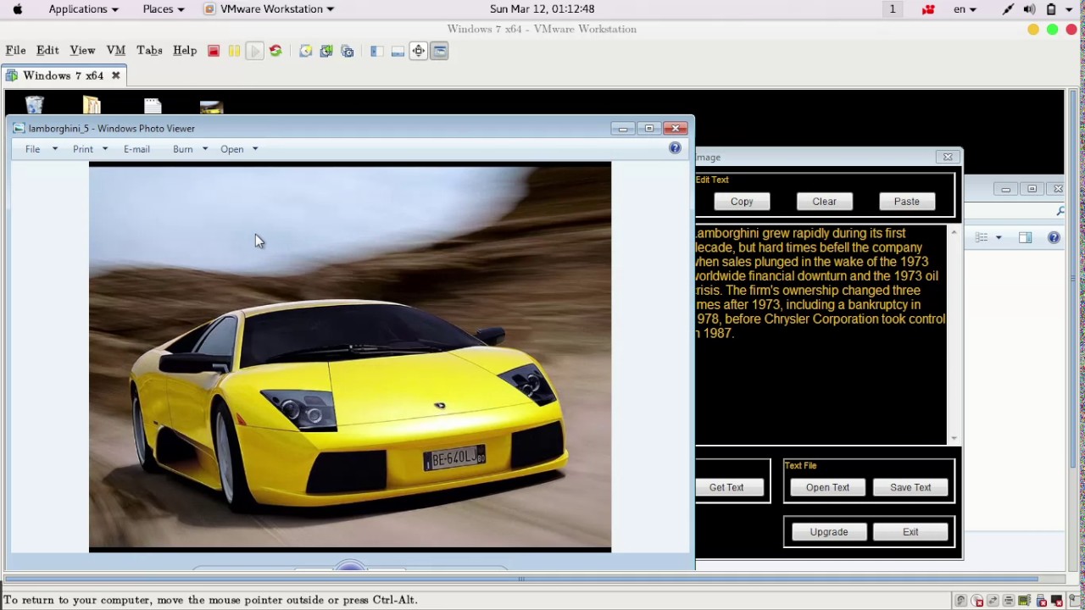Click the Restart guest toolbar icon
The height and width of the screenshot is (610, 1085).
[275, 51]
